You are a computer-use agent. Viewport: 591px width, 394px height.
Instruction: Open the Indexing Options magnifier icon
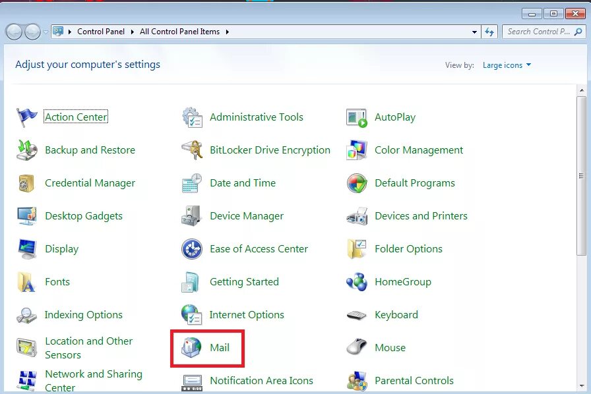click(x=26, y=315)
